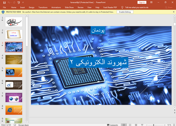The image size is (176, 126).
Task: Select slide 3 circuit board thumbnail
Action: (14, 47)
